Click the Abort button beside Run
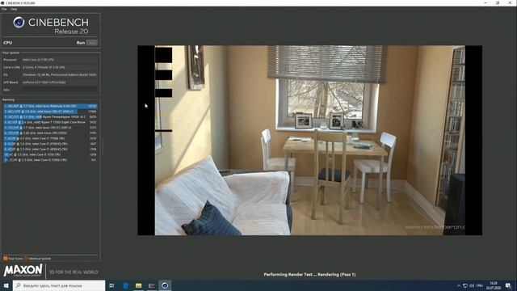This screenshot has width=517, height=291. tap(92, 43)
